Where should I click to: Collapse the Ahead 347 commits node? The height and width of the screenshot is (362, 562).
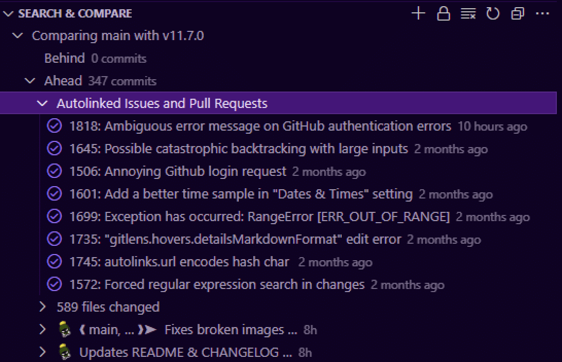(30, 81)
